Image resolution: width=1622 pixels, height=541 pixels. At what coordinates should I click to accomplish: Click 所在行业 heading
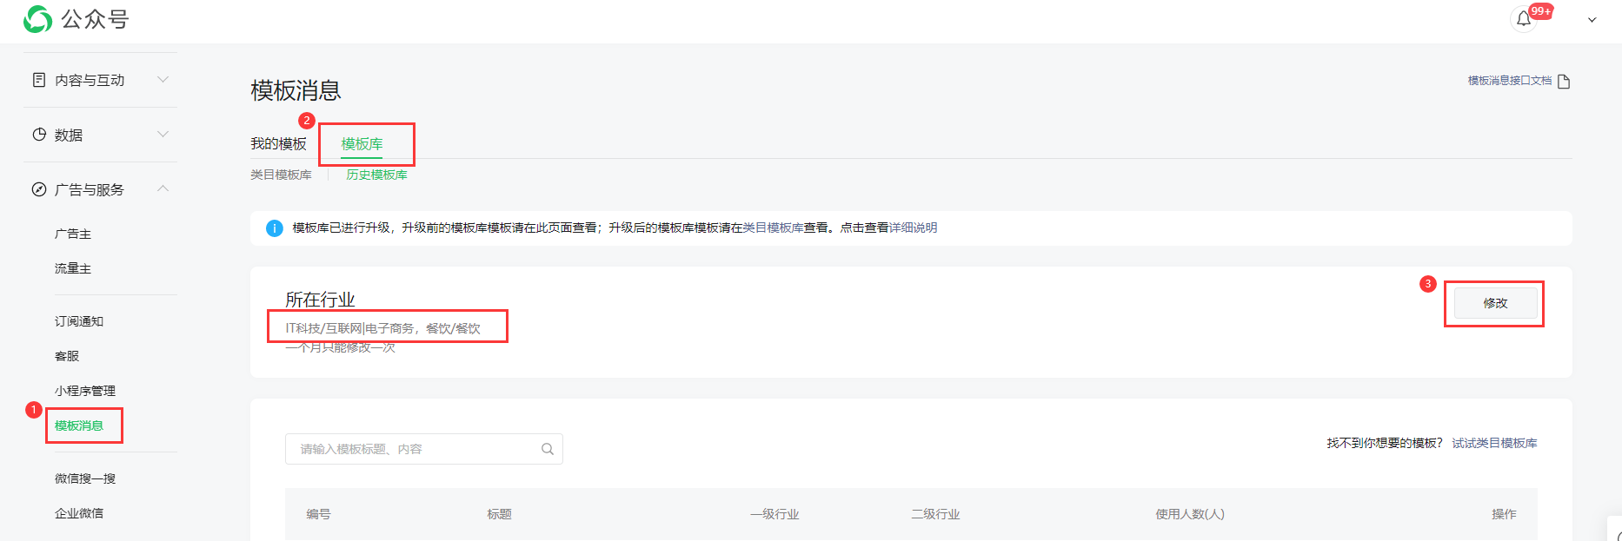point(321,300)
